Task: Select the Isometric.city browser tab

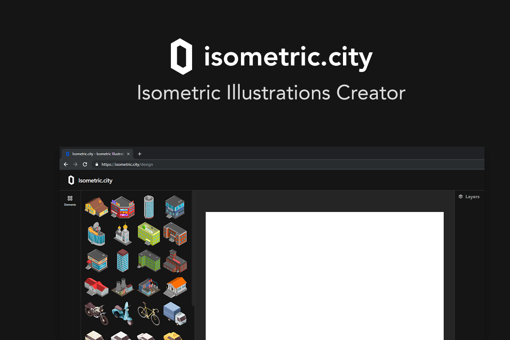Action: coord(97,154)
